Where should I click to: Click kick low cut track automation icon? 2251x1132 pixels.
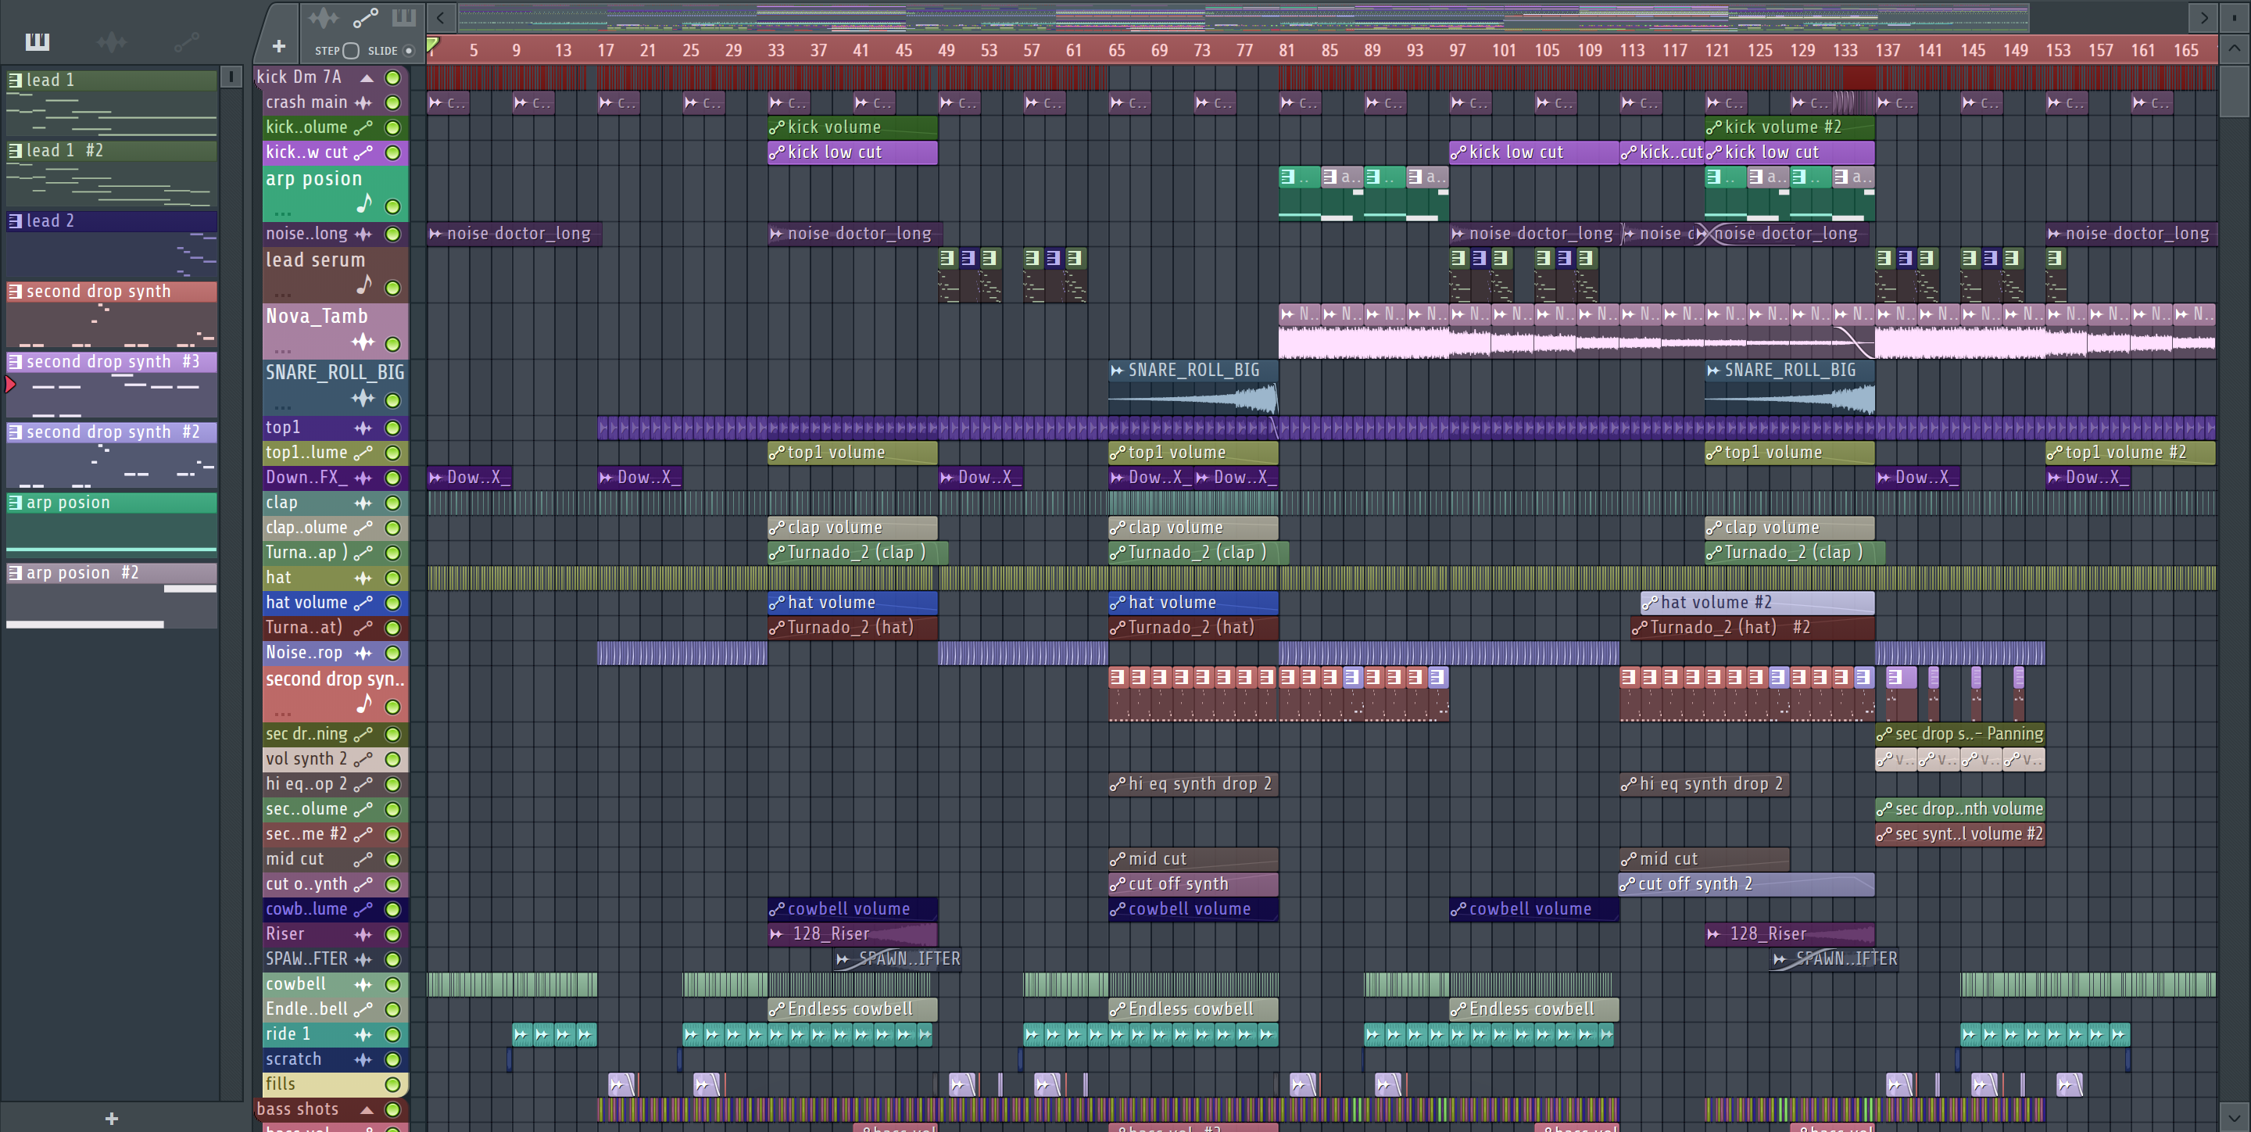click(363, 152)
